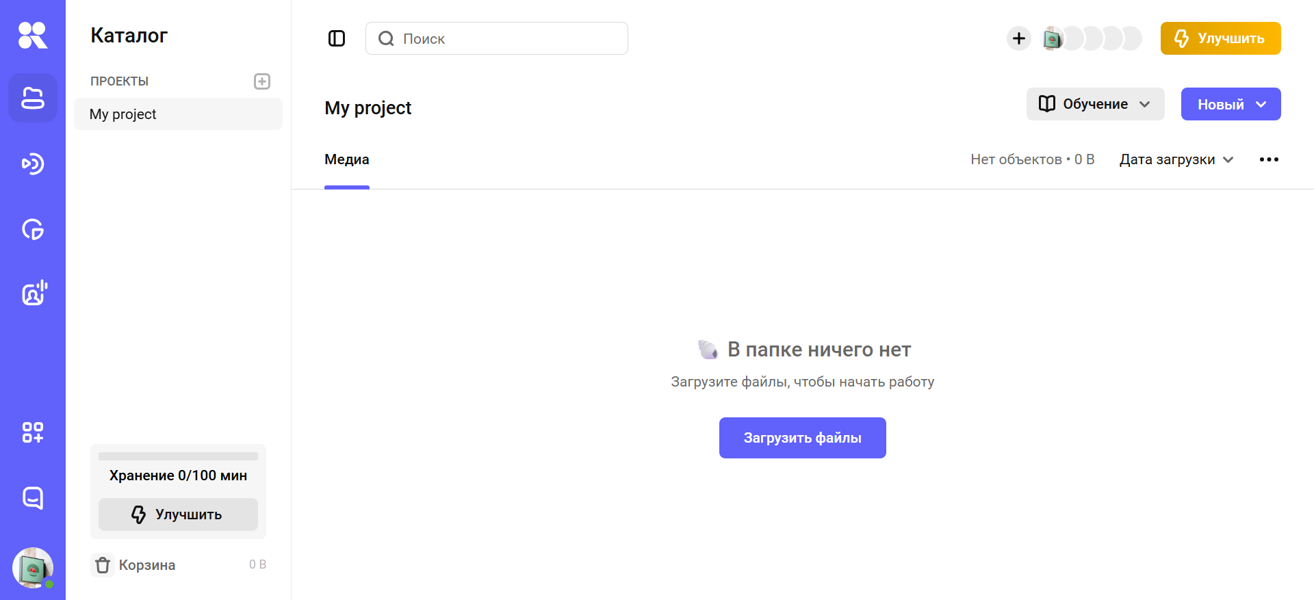Open the apps grid icon in the sidebar
1314x600 pixels.
[x=32, y=432]
